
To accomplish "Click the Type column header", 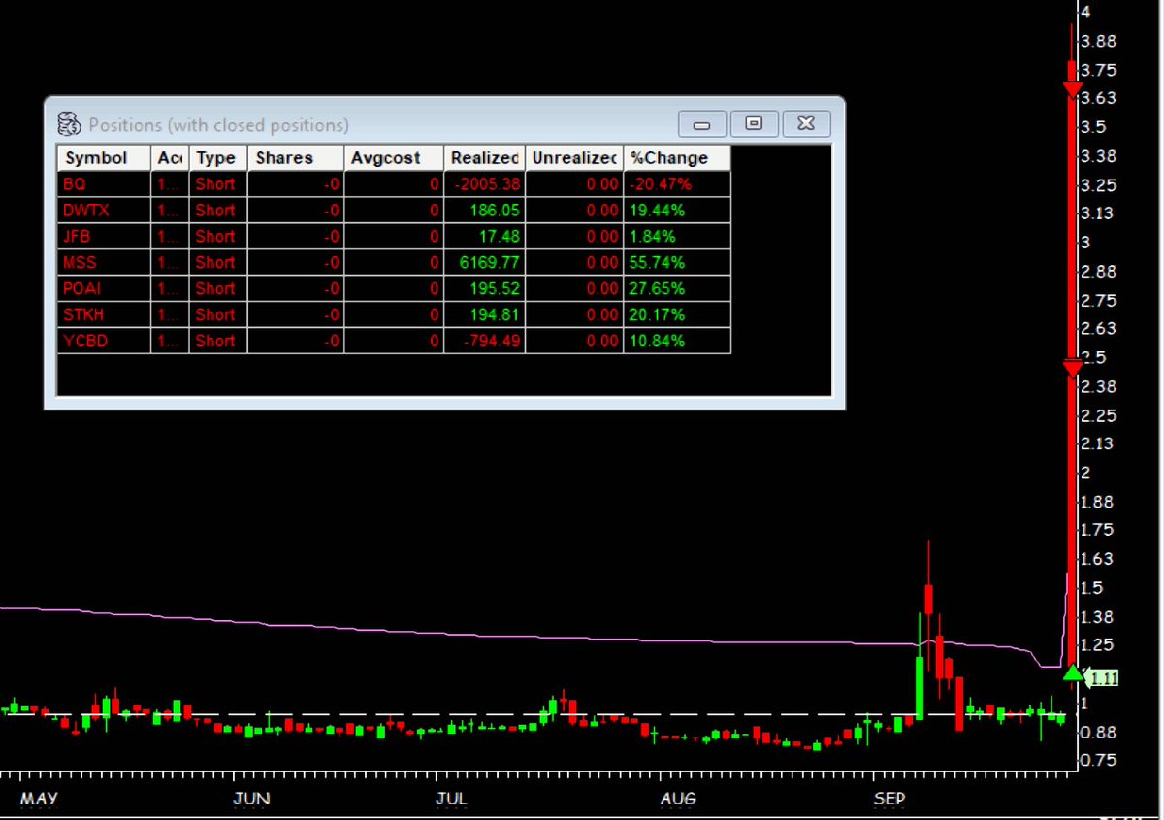I will [x=215, y=157].
